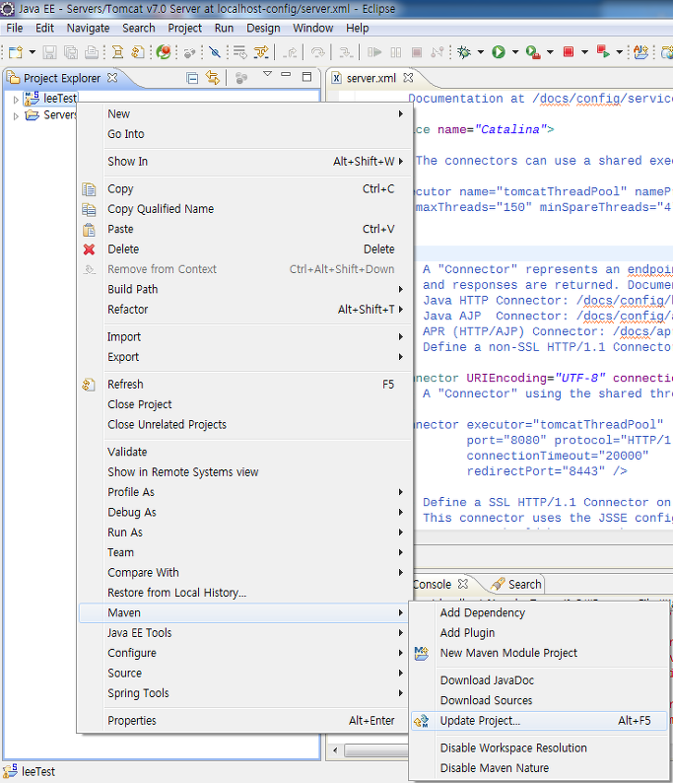Viewport: 673px width, 783px height.
Task: Open the New submenu
Action: coord(244,114)
